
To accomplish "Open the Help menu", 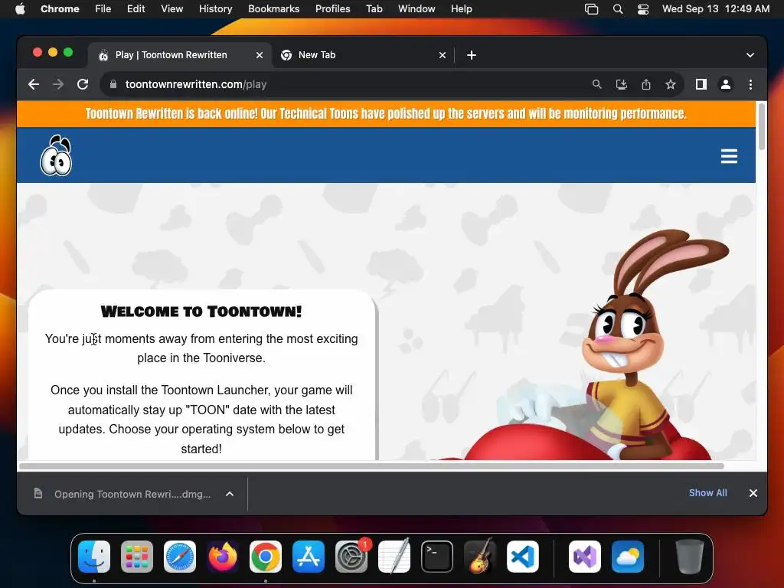I will (x=461, y=8).
